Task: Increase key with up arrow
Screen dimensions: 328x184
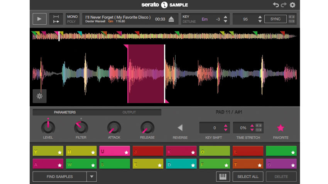Action: pyautogui.click(x=225, y=17)
